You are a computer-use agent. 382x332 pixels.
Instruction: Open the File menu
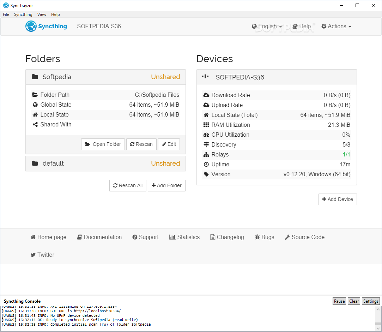click(6, 14)
